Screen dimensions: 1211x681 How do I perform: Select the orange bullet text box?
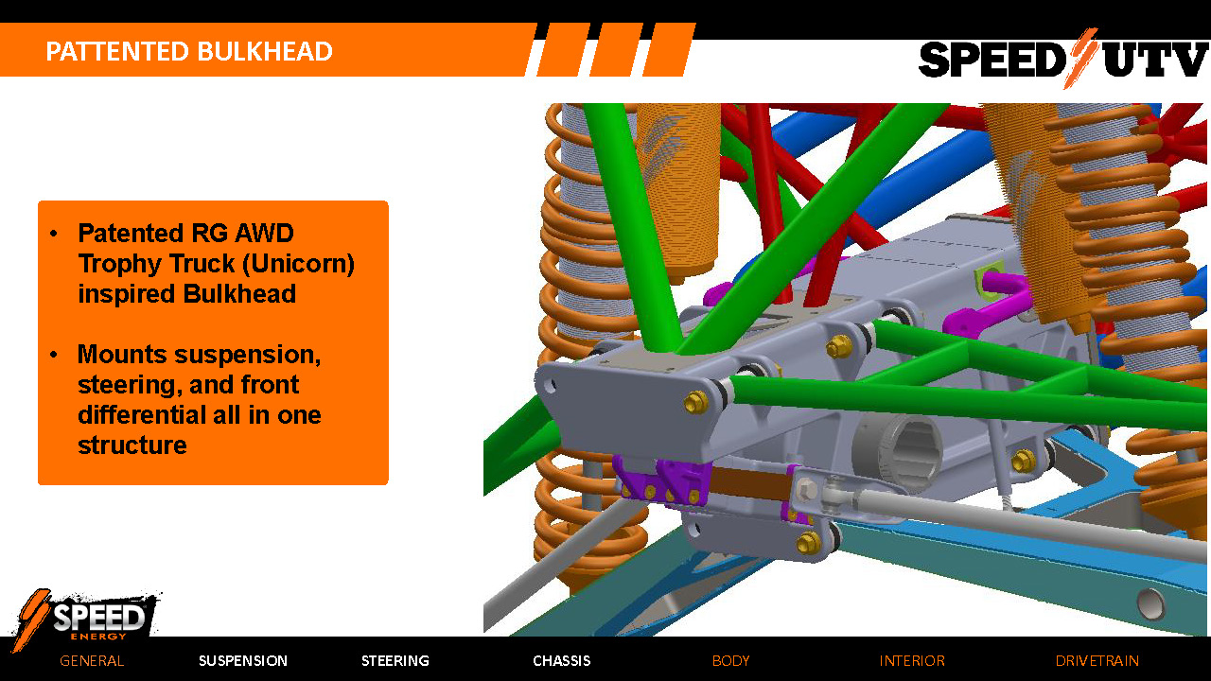[x=213, y=340]
